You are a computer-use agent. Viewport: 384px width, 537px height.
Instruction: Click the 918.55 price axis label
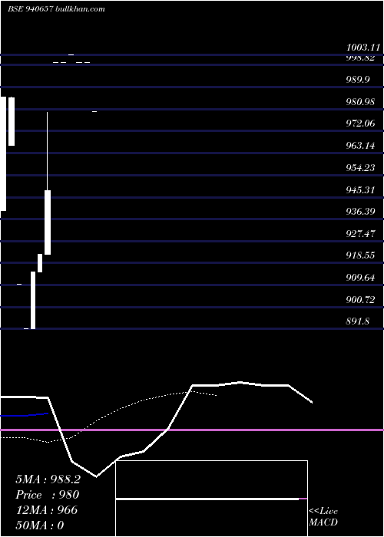(360, 255)
